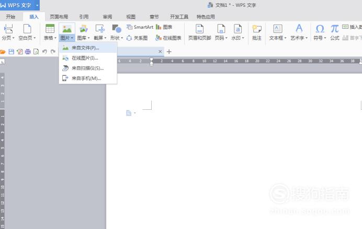Add a new document tab with plus

169,51
